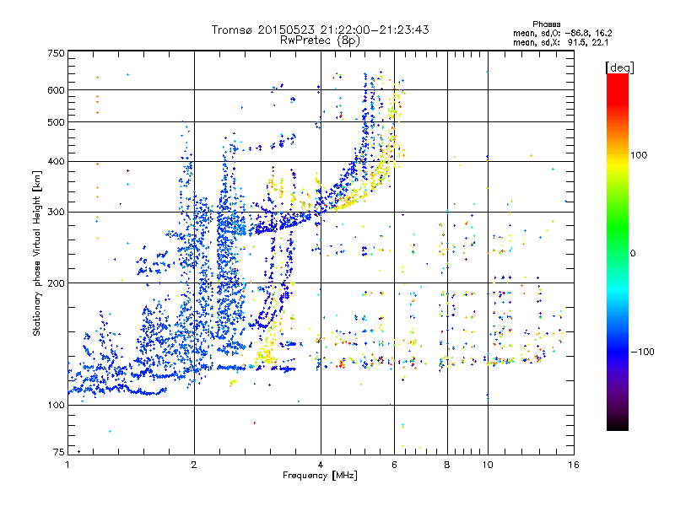Image resolution: width=675 pixels, height=506 pixels.
Task: Click the y-axis '400' tick label
Action: pyautogui.click(x=56, y=161)
